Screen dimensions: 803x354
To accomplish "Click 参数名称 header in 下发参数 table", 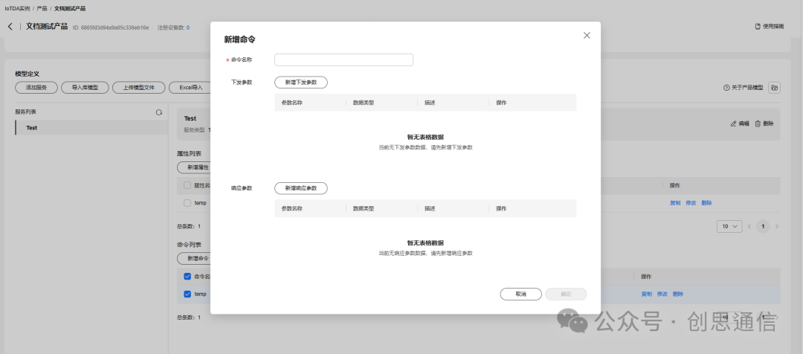I will click(x=292, y=103).
